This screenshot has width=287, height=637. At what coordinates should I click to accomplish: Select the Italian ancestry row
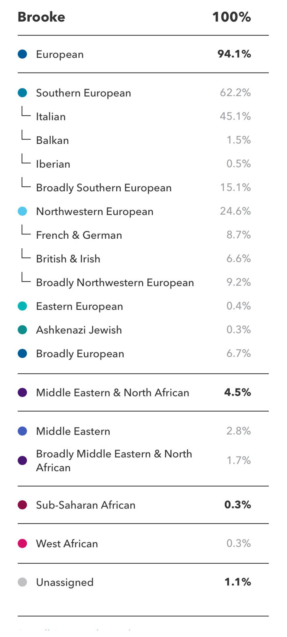click(143, 116)
